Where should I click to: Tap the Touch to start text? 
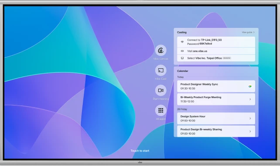(140, 151)
